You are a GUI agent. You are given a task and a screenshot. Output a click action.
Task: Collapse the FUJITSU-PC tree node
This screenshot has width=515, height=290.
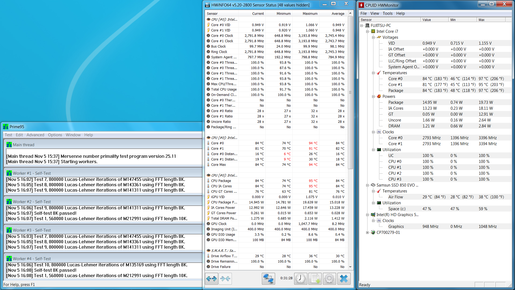tap(362, 26)
